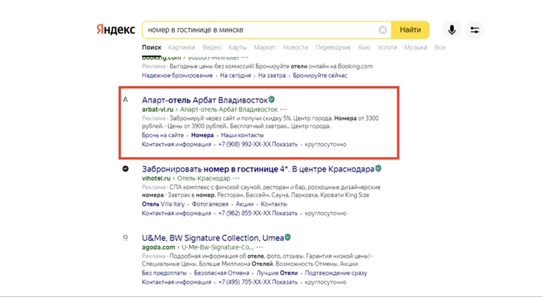Open the three-dot menu for vihotel.ru result
Viewport: 543px width, 297px height.
click(237, 178)
